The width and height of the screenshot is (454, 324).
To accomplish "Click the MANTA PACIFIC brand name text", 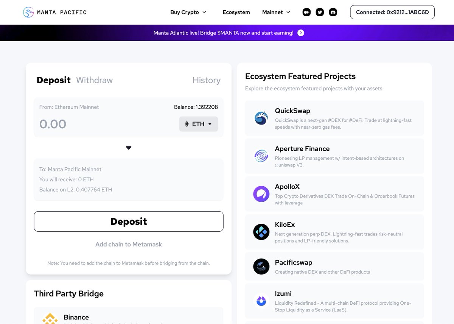I will tap(62, 12).
